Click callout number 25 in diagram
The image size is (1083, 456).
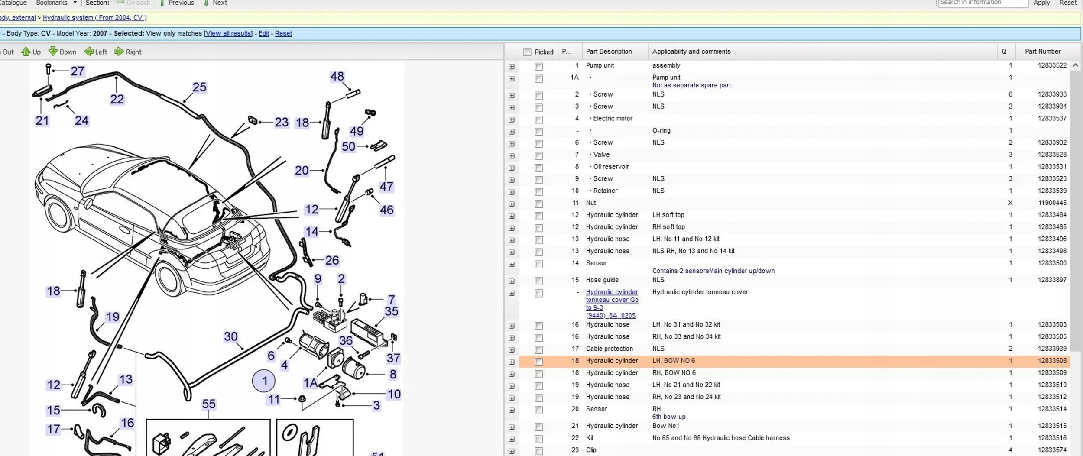tap(199, 87)
